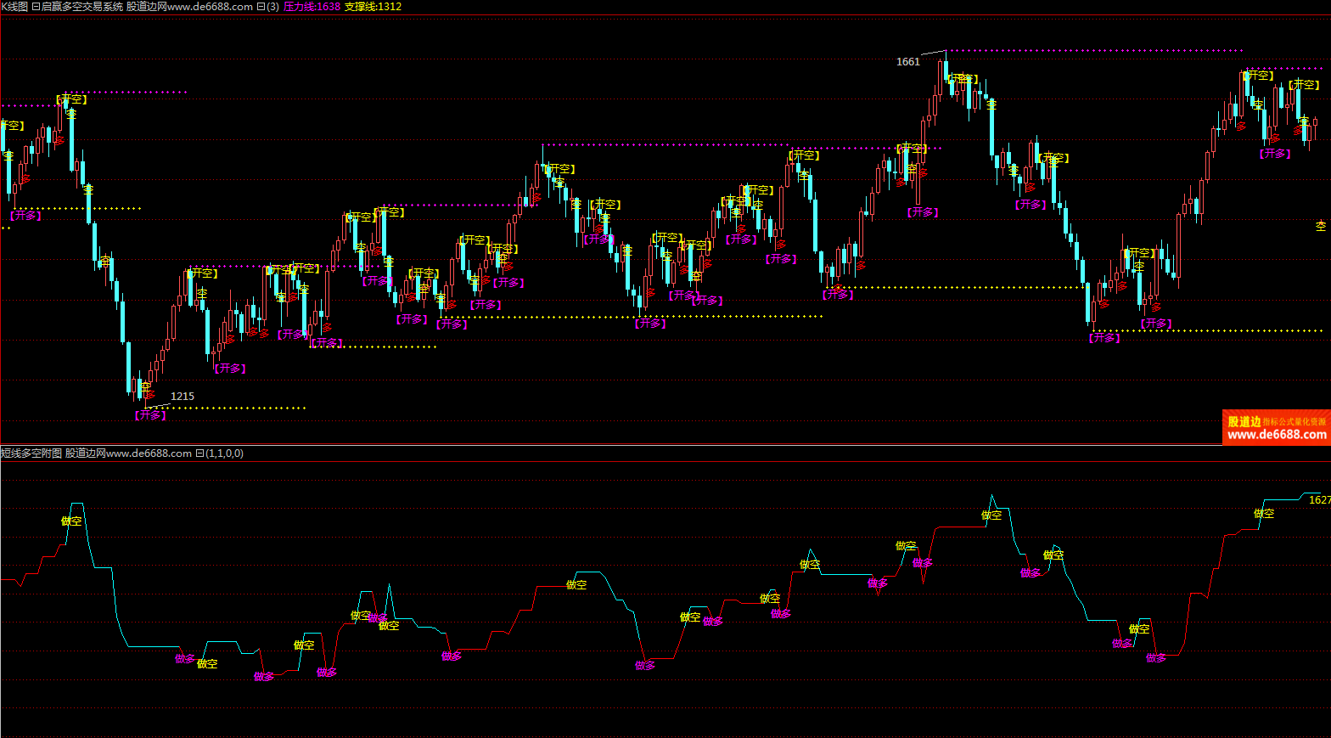
Task: Click the 1215 low price label
Action: pyautogui.click(x=182, y=396)
